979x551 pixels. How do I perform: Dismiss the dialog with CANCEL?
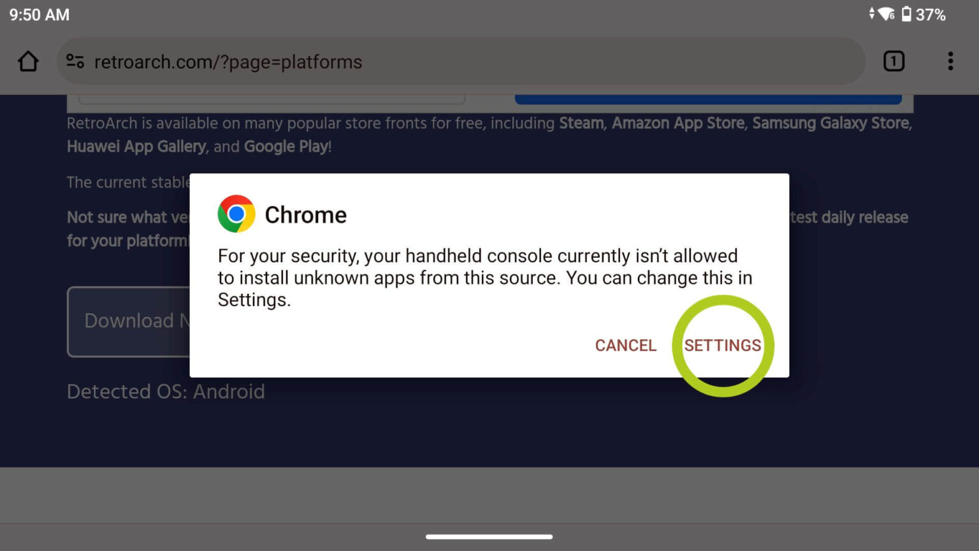coord(625,345)
